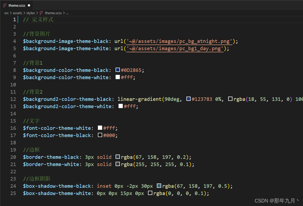This screenshot has width=303, height=206.
Task: Open color swatch on background-color-theme-white line
Action: [118, 77]
